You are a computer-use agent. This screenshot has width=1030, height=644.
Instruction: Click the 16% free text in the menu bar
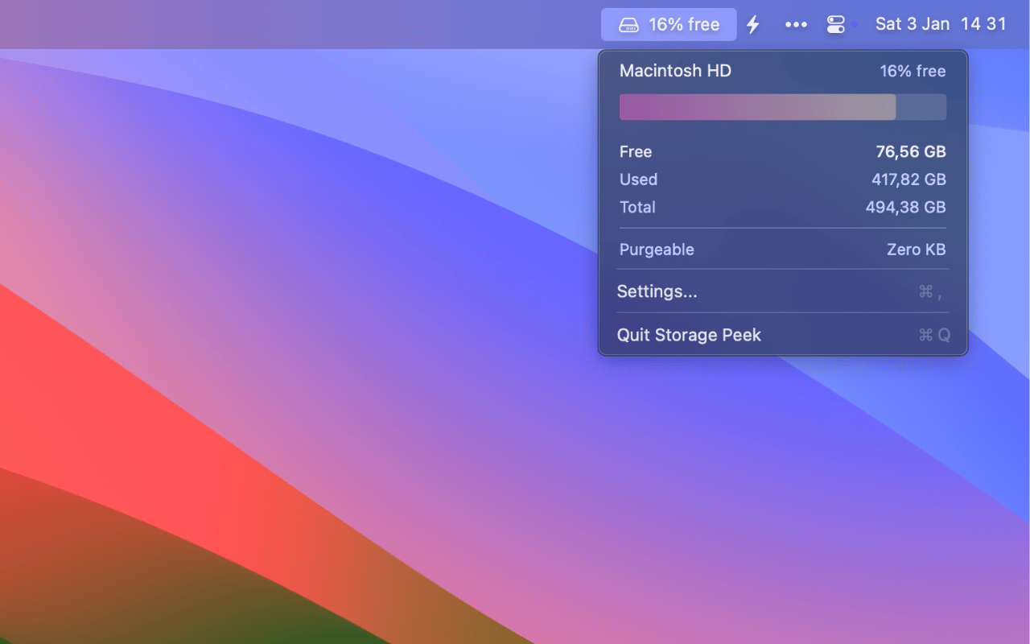(x=683, y=24)
